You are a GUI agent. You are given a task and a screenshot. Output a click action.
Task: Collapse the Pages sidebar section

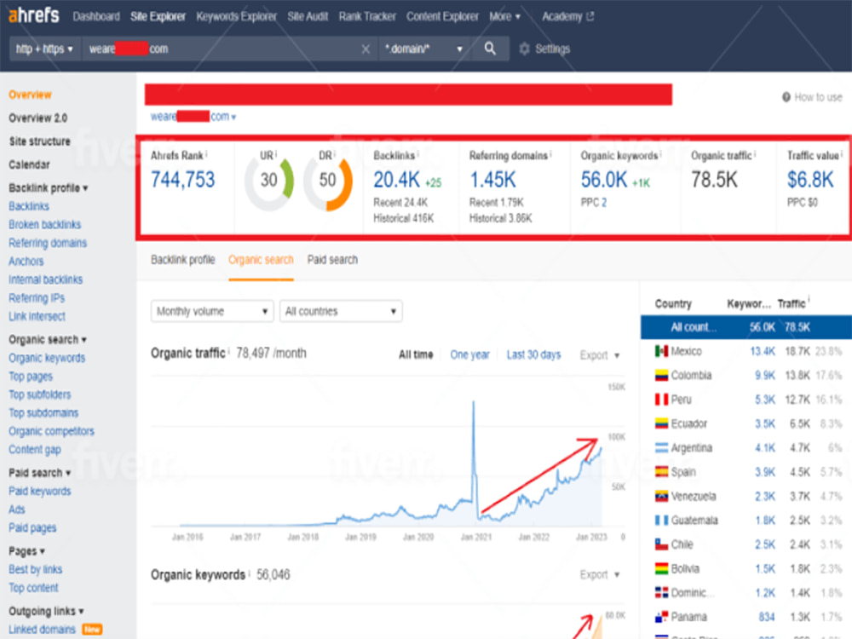(x=26, y=551)
